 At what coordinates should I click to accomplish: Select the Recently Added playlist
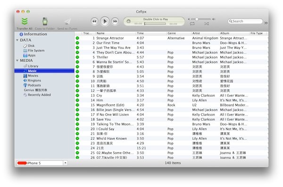[37, 95]
